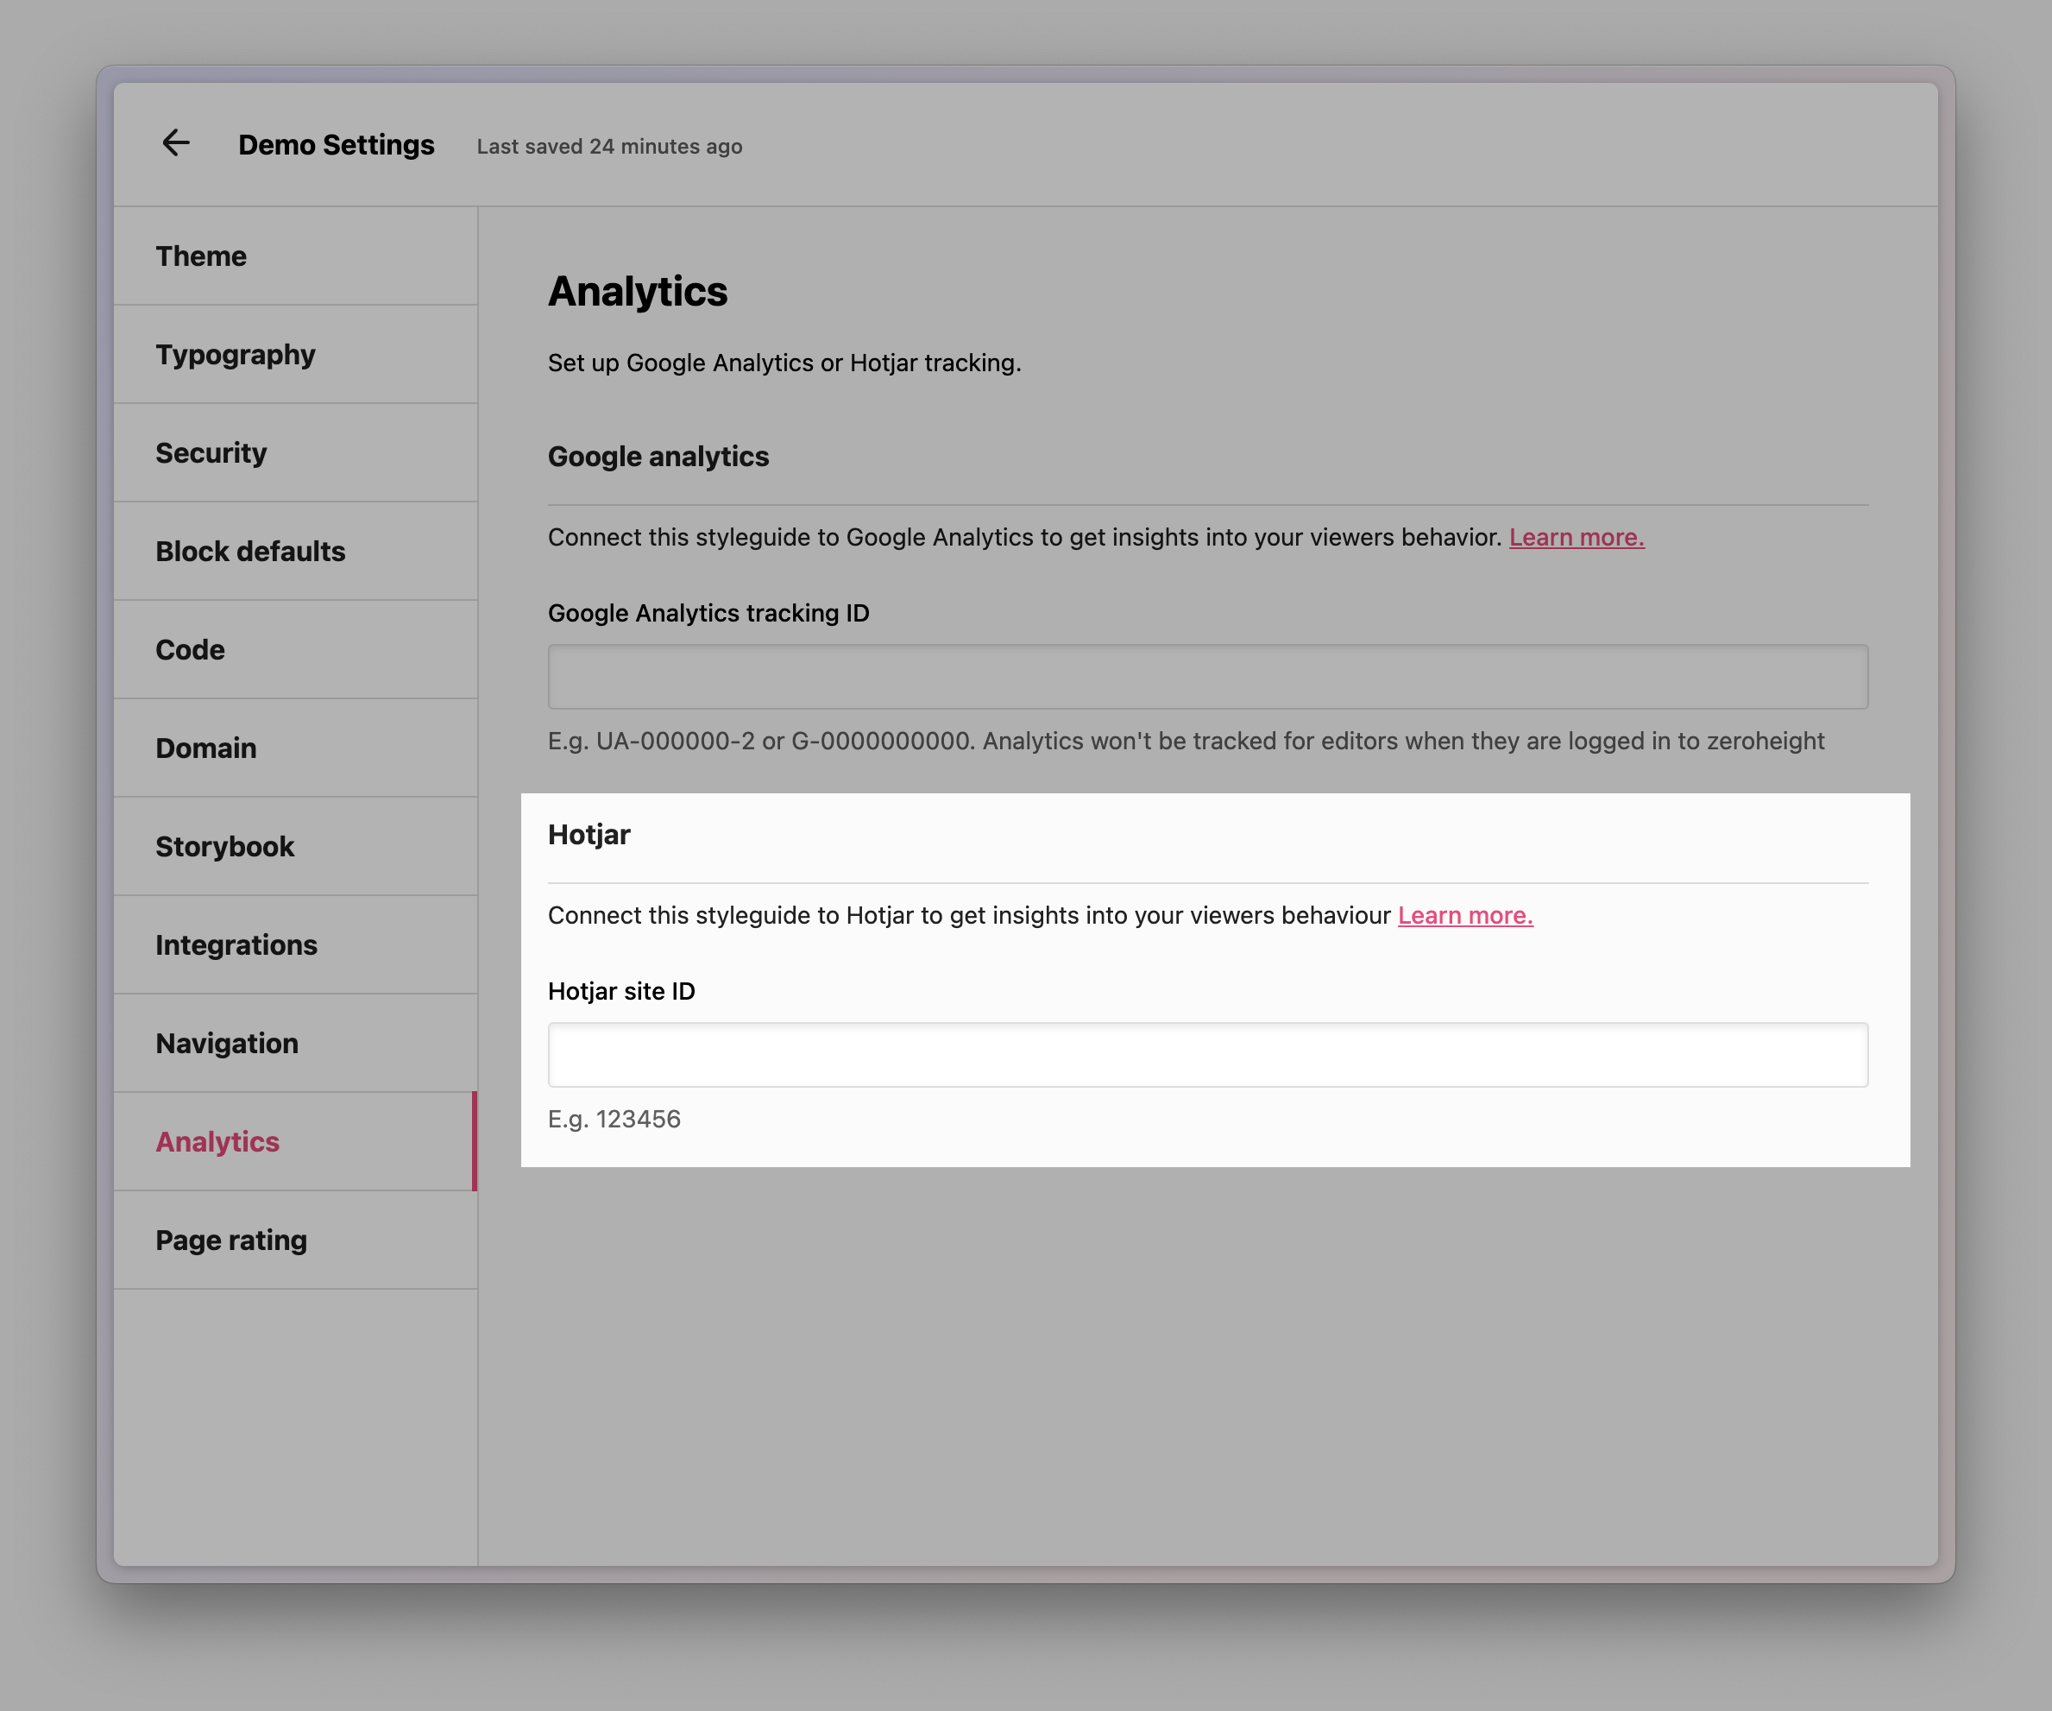The image size is (2052, 1711).
Task: Open the Storybook settings section
Action: click(x=295, y=847)
